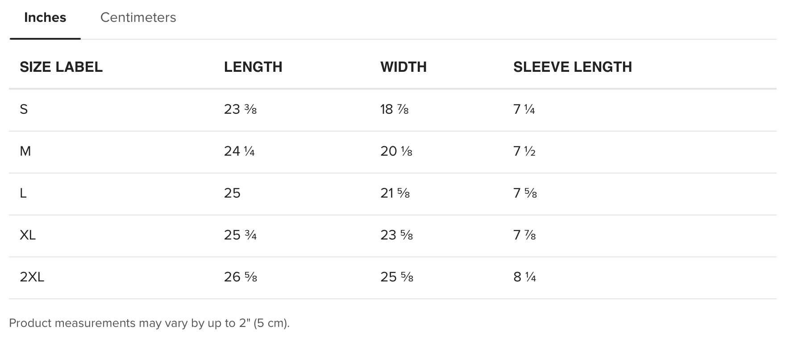790x347 pixels.
Task: Select the XL size row label
Action: click(x=28, y=235)
